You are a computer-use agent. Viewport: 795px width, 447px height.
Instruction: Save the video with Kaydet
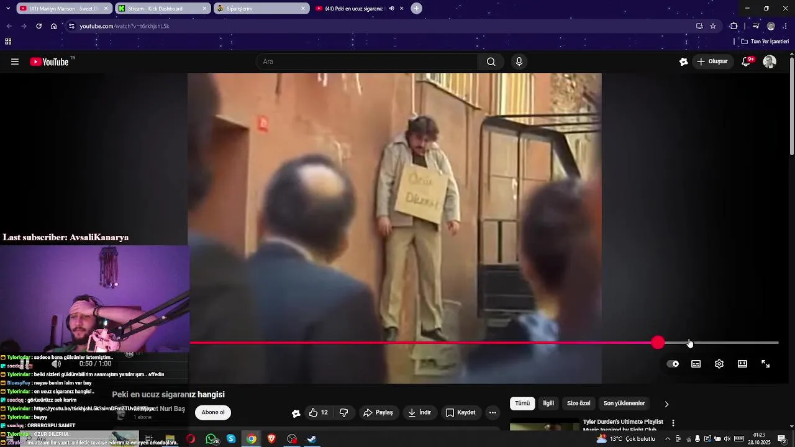tap(461, 412)
